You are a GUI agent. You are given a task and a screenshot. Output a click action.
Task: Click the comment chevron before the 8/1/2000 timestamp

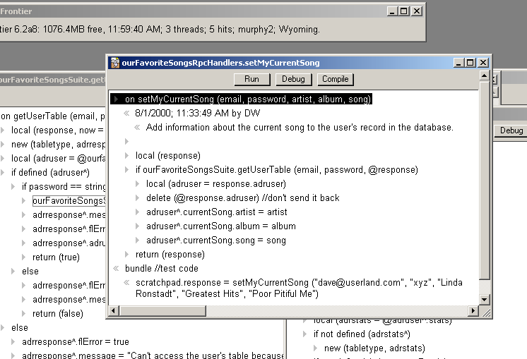pos(126,113)
